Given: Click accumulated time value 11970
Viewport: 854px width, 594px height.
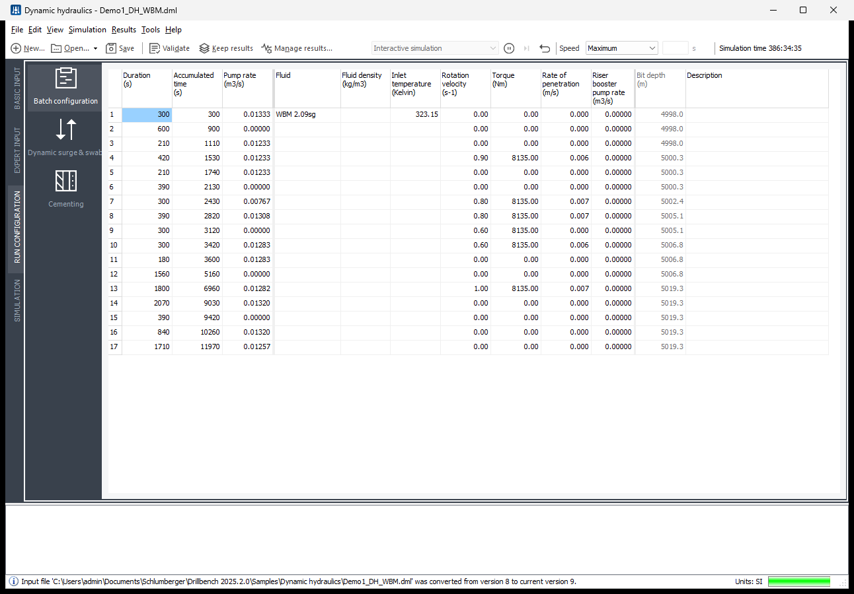Looking at the screenshot, I should point(197,346).
